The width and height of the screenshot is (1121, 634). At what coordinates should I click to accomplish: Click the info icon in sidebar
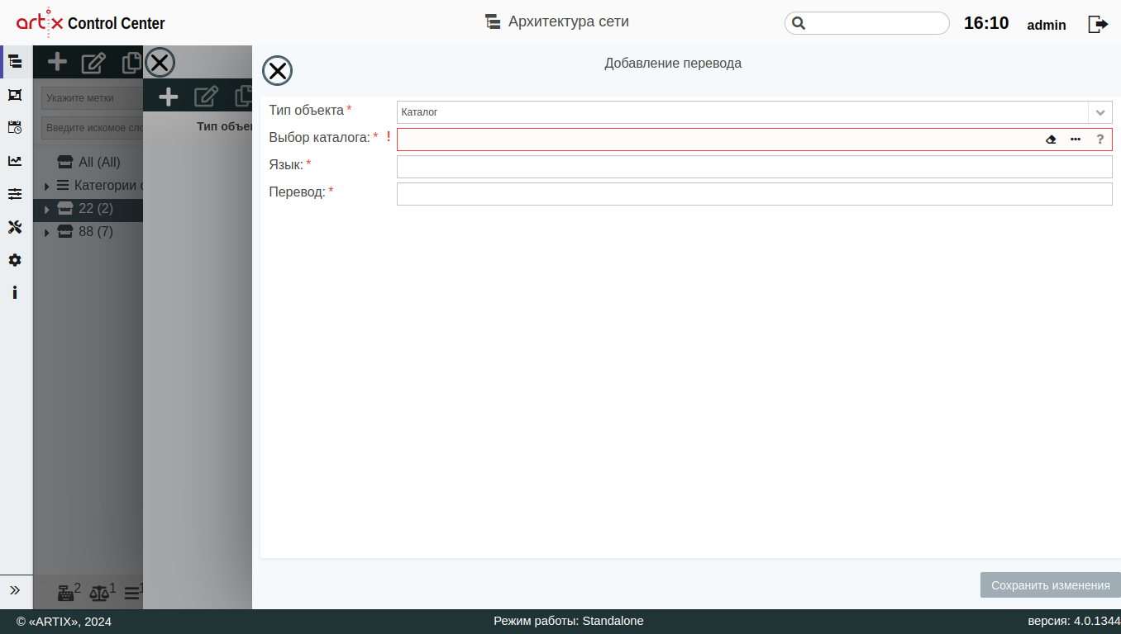point(15,292)
